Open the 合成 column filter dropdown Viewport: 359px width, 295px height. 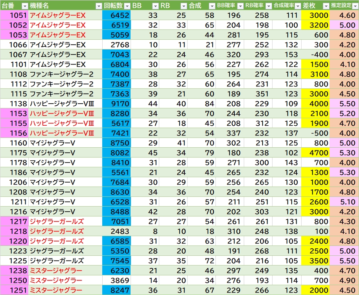pos(212,6)
